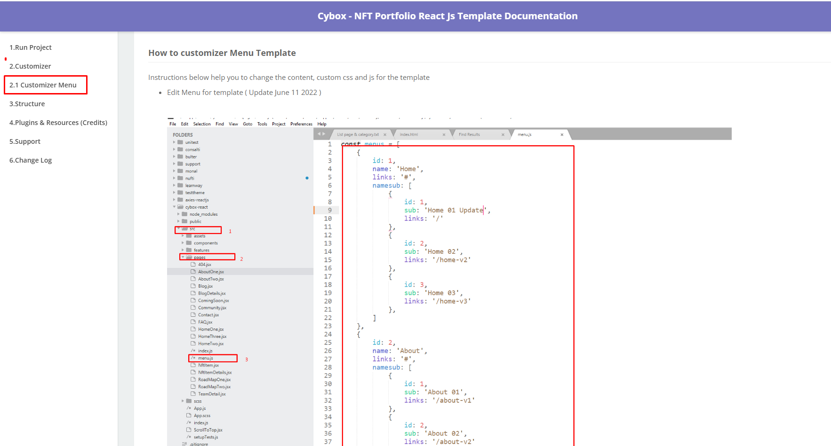Go to 2.Customizer in sidebar
Image resolution: width=831 pixels, height=446 pixels.
(x=30, y=66)
